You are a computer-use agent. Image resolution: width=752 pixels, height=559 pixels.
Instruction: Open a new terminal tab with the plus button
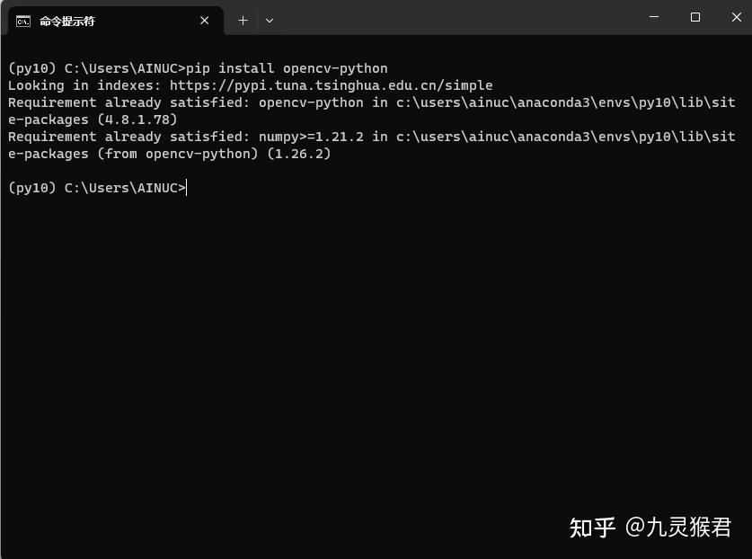click(x=243, y=20)
